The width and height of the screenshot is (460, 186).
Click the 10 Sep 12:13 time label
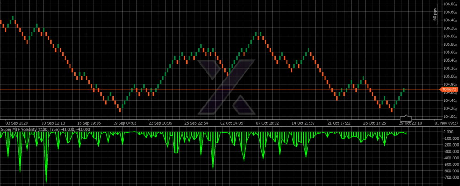(x=54, y=123)
